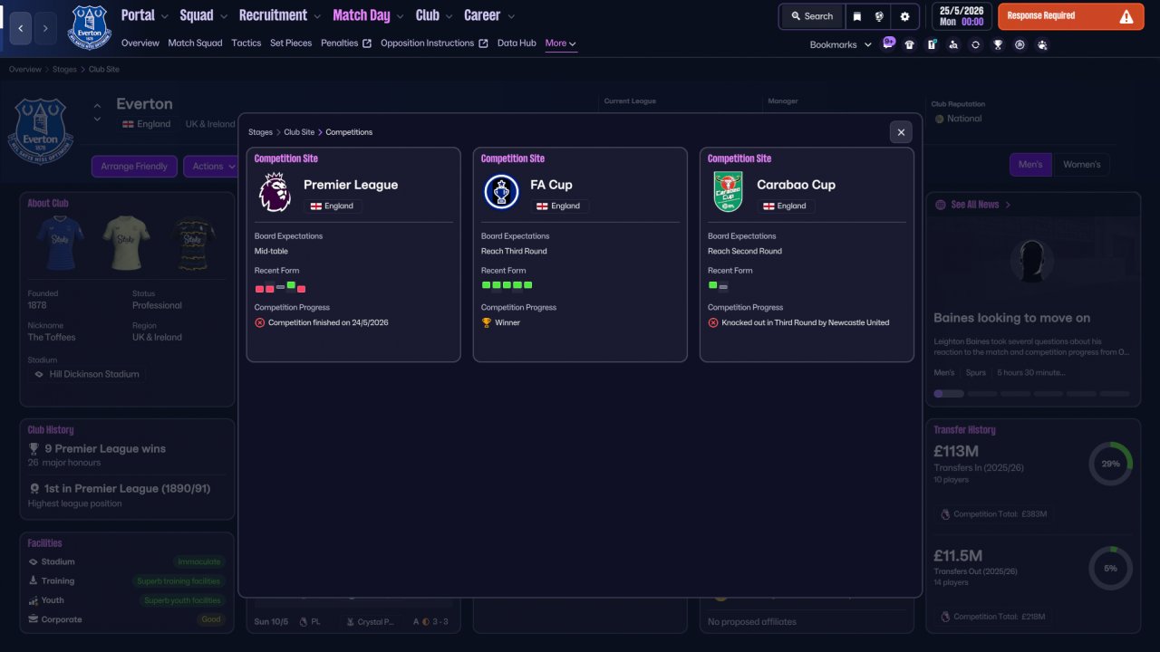
Task: Click the globe icon in the top bar
Action: [879, 16]
